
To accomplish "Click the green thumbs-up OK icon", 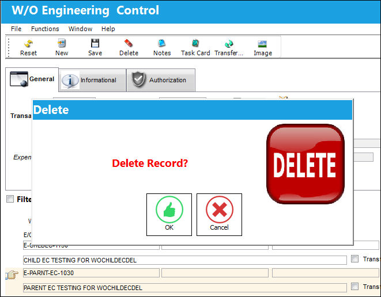I will click(169, 210).
